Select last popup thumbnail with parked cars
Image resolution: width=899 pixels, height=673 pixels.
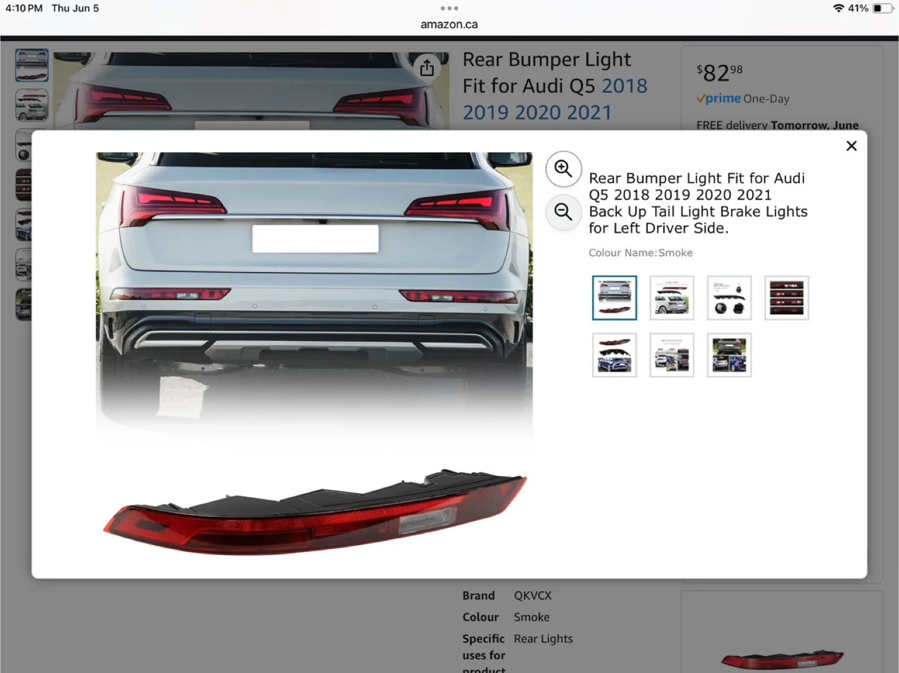(x=729, y=355)
